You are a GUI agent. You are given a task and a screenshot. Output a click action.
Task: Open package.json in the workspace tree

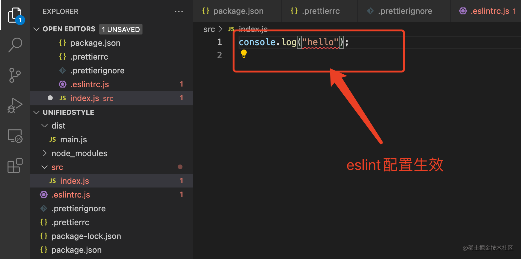112,250
